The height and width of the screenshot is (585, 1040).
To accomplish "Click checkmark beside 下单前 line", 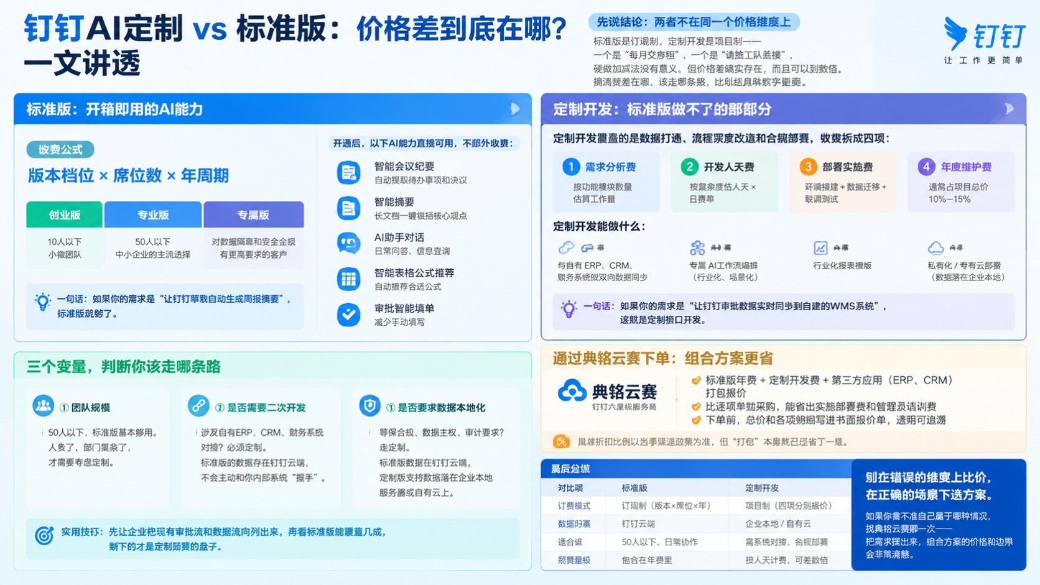I will [696, 420].
